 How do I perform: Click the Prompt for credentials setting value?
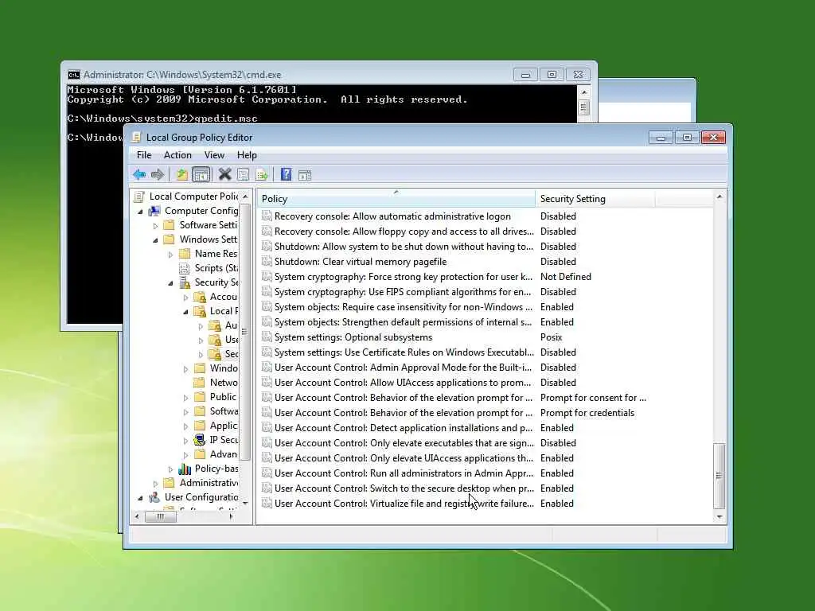pos(587,413)
